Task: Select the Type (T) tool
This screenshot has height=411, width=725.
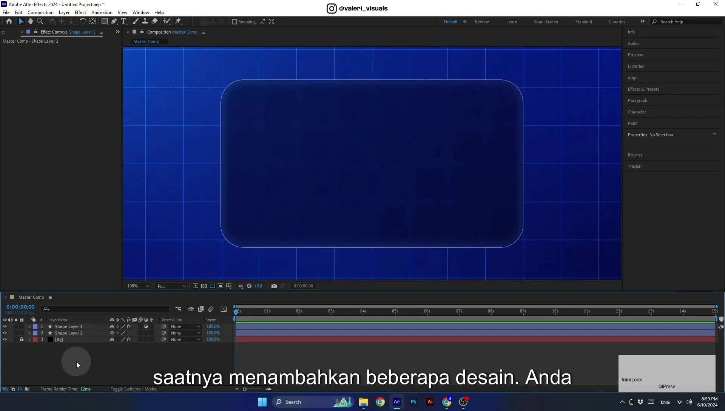Action: point(123,22)
